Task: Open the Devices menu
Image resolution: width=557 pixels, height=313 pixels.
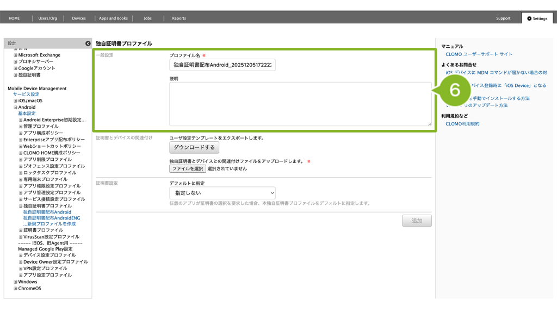Action: 79,18
